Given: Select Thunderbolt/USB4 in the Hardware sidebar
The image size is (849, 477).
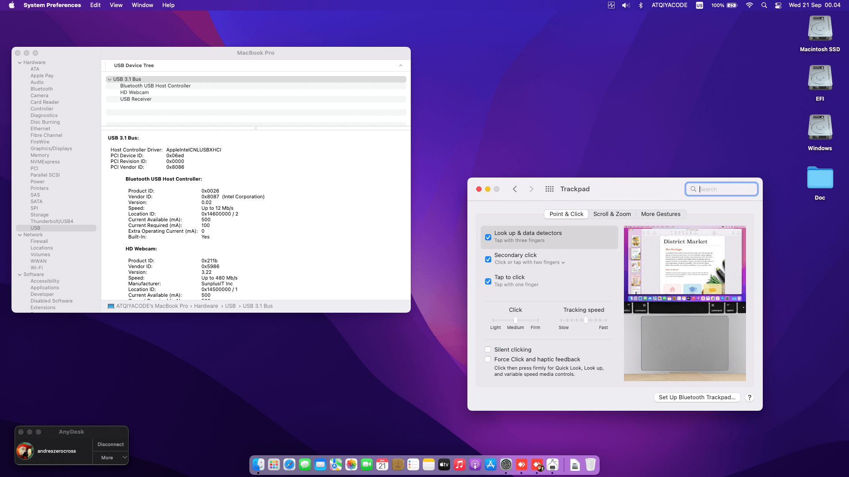Looking at the screenshot, I should pyautogui.click(x=52, y=222).
